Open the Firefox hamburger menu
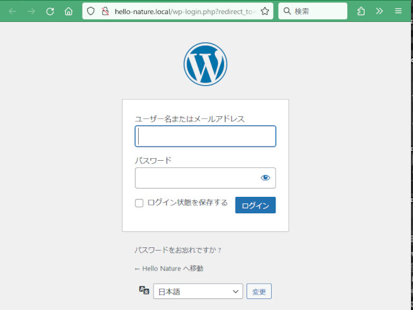This screenshot has width=413, height=310. 398,11
